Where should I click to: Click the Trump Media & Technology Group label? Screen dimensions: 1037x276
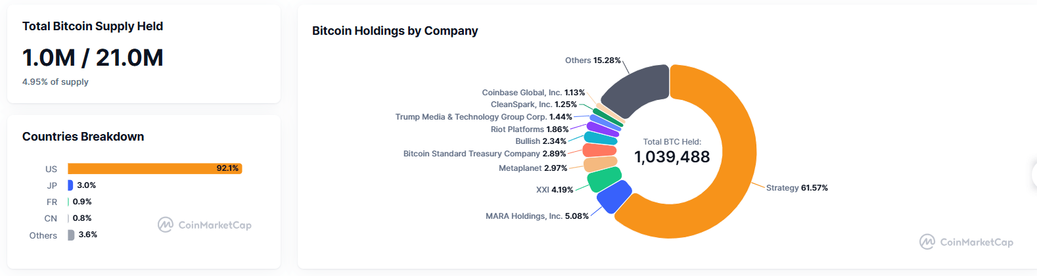tap(483, 117)
